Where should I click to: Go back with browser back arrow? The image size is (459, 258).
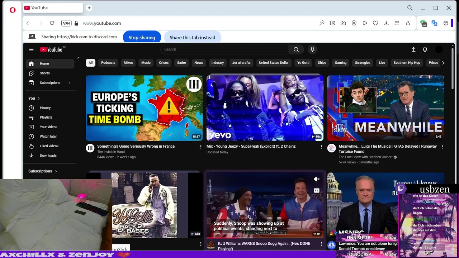click(28, 23)
